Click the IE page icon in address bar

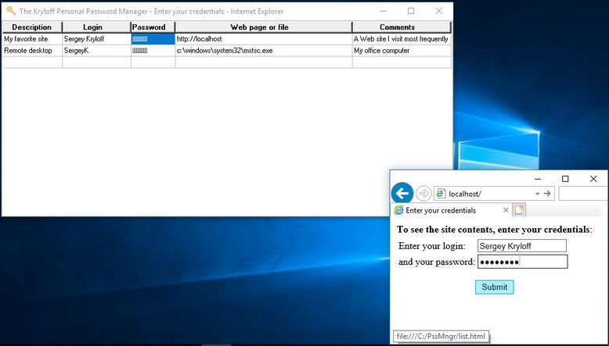point(441,194)
